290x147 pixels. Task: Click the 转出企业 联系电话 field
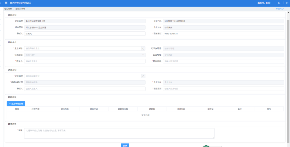click(x=223, y=34)
